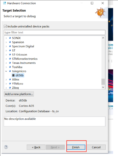Select the SONiX tree row
The width and height of the screenshot is (118, 156).
16,38
